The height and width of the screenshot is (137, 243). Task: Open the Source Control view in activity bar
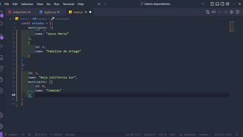click(x=2, y=37)
